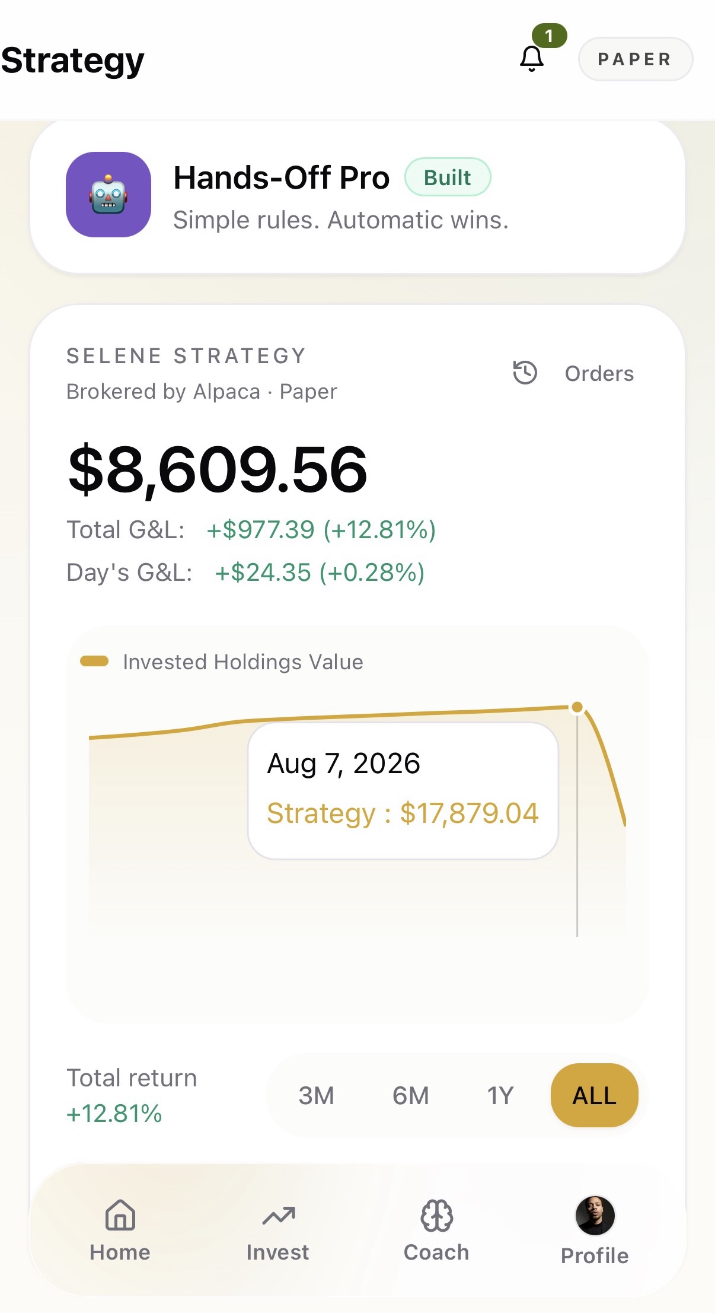Image resolution: width=715 pixels, height=1313 pixels.
Task: Open Profile avatar picture
Action: click(x=595, y=1215)
